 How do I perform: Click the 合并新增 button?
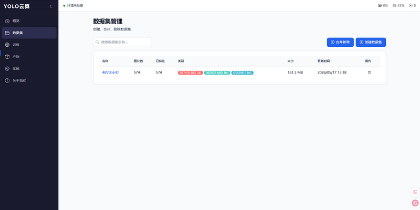(340, 43)
